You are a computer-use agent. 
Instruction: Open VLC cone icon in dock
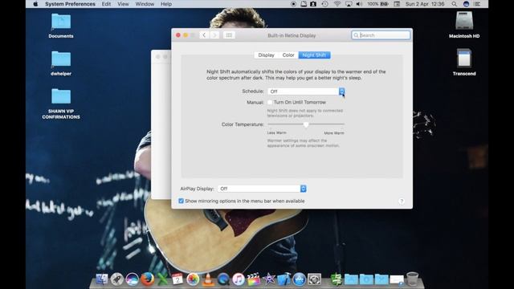pos(208,279)
